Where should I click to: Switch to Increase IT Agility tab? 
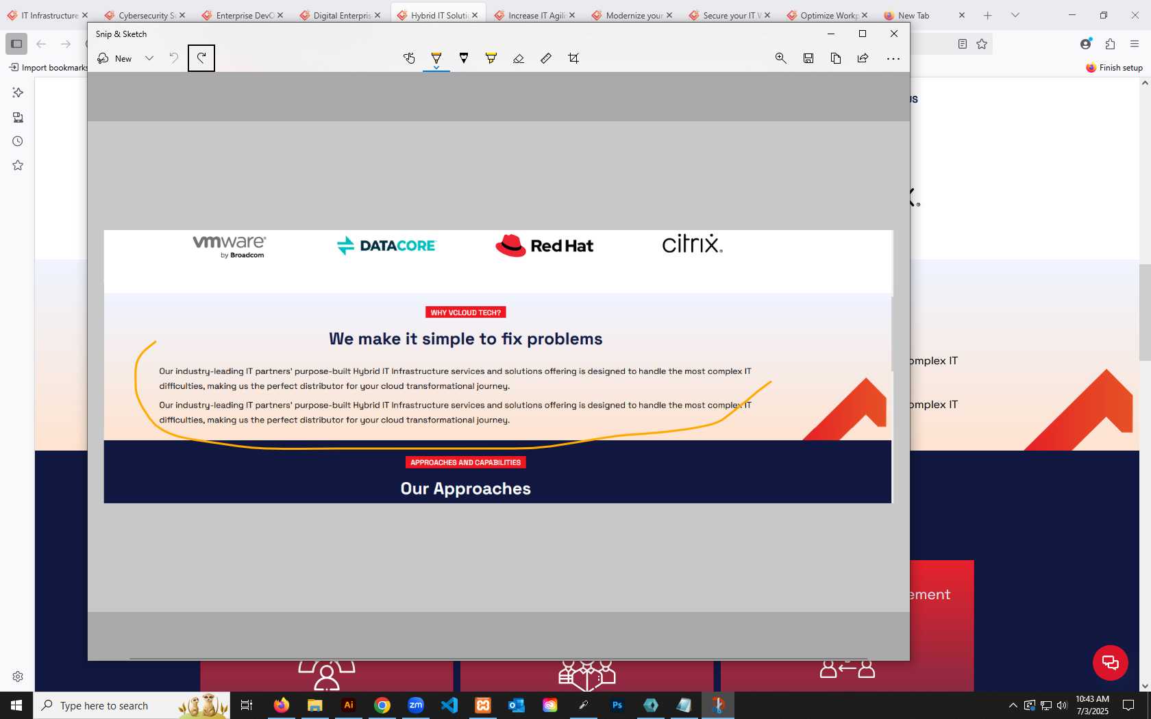(x=534, y=15)
